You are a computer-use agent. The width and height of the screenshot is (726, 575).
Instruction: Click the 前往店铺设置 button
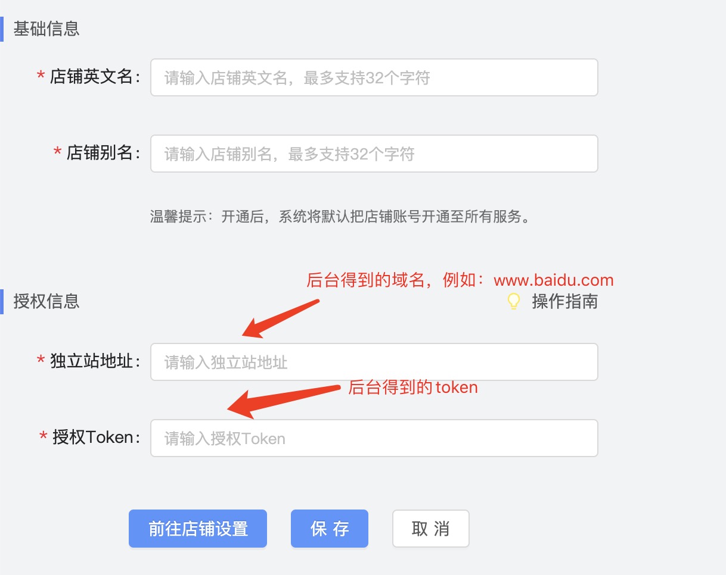coord(198,529)
